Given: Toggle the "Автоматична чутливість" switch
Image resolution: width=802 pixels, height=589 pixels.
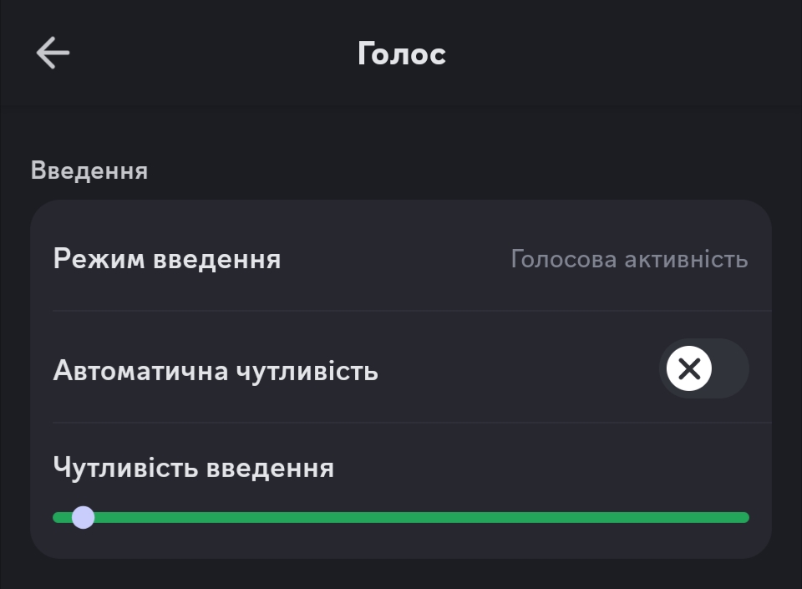Looking at the screenshot, I should (x=703, y=368).
